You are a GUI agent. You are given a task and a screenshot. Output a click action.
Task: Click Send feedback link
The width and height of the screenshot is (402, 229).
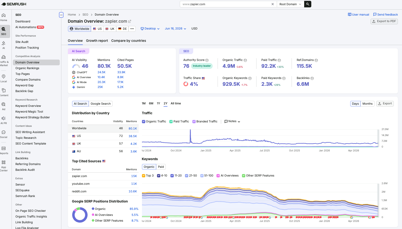(x=386, y=15)
